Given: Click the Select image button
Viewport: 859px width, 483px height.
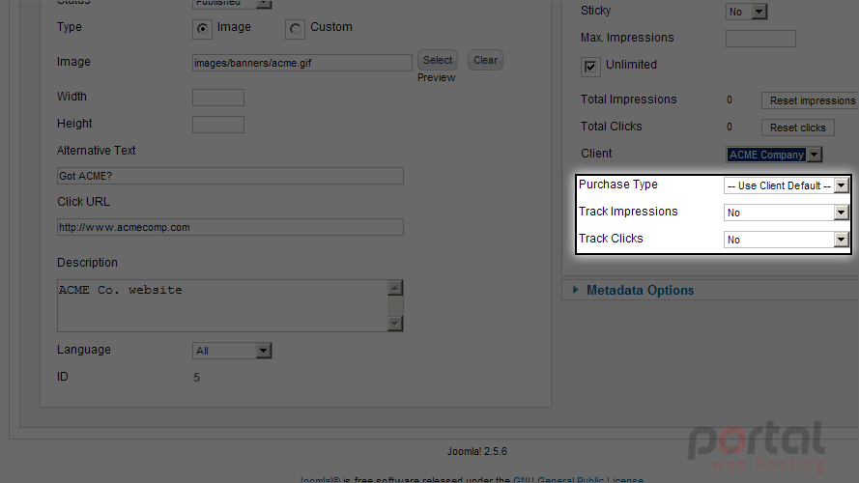Looking at the screenshot, I should 437,60.
